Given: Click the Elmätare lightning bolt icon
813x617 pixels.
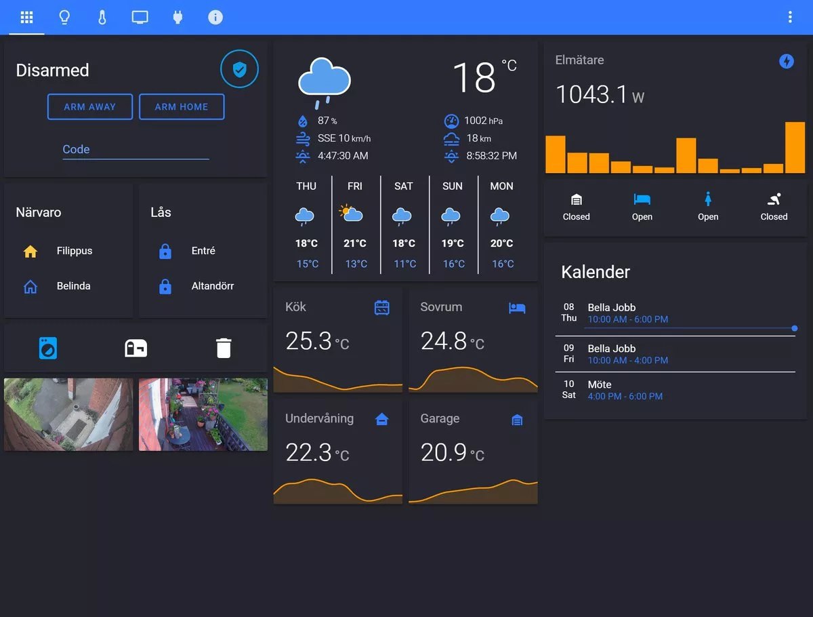Looking at the screenshot, I should 787,62.
